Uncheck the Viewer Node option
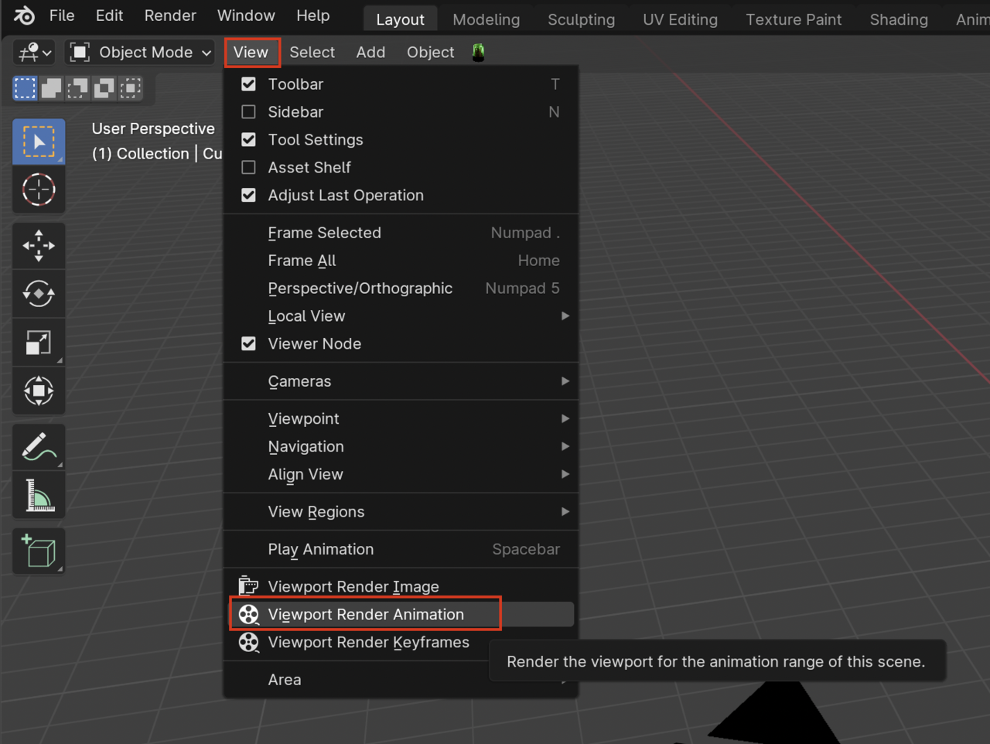The width and height of the screenshot is (990, 744). pos(248,343)
